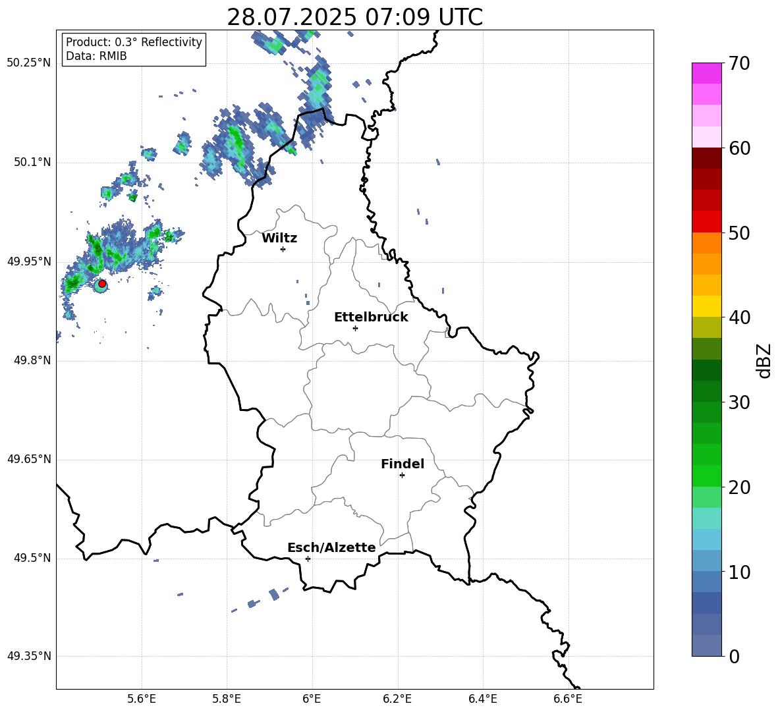The image size is (780, 712).
Task: Click the yellow 40 dBZ colorbar band
Action: coord(707,306)
